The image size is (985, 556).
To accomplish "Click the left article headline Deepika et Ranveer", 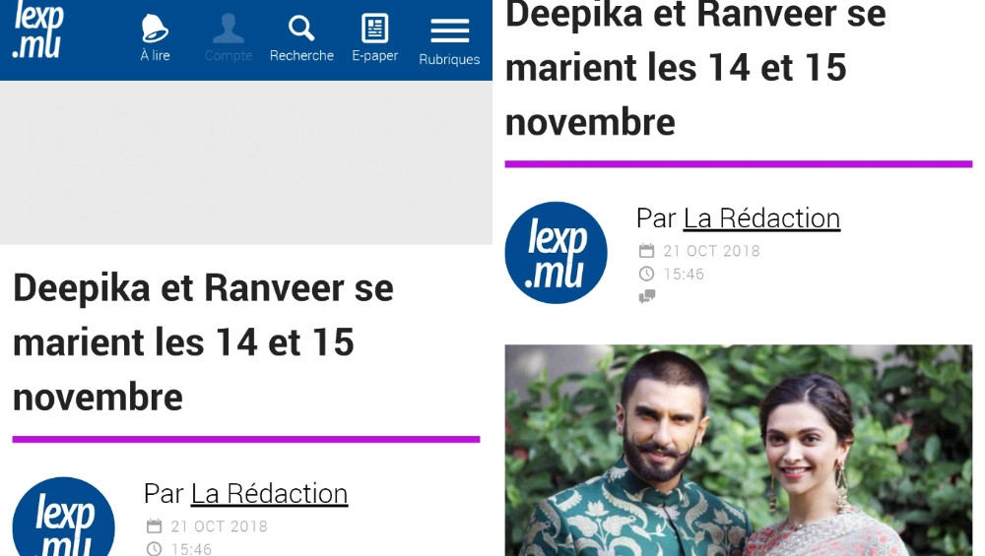I will point(203,342).
